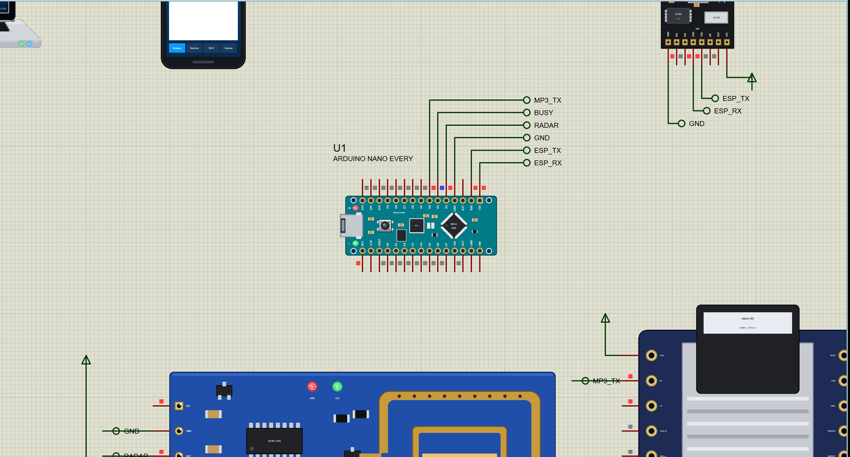Click the RX pin pad on MP3 module
850x457 pixels.
tap(652, 380)
